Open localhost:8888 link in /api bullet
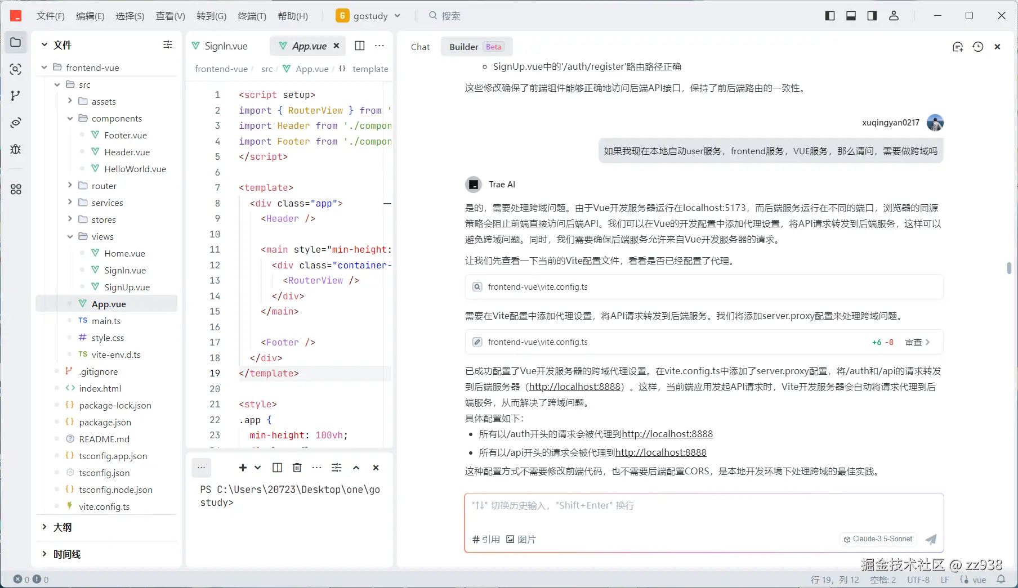 [x=661, y=452]
